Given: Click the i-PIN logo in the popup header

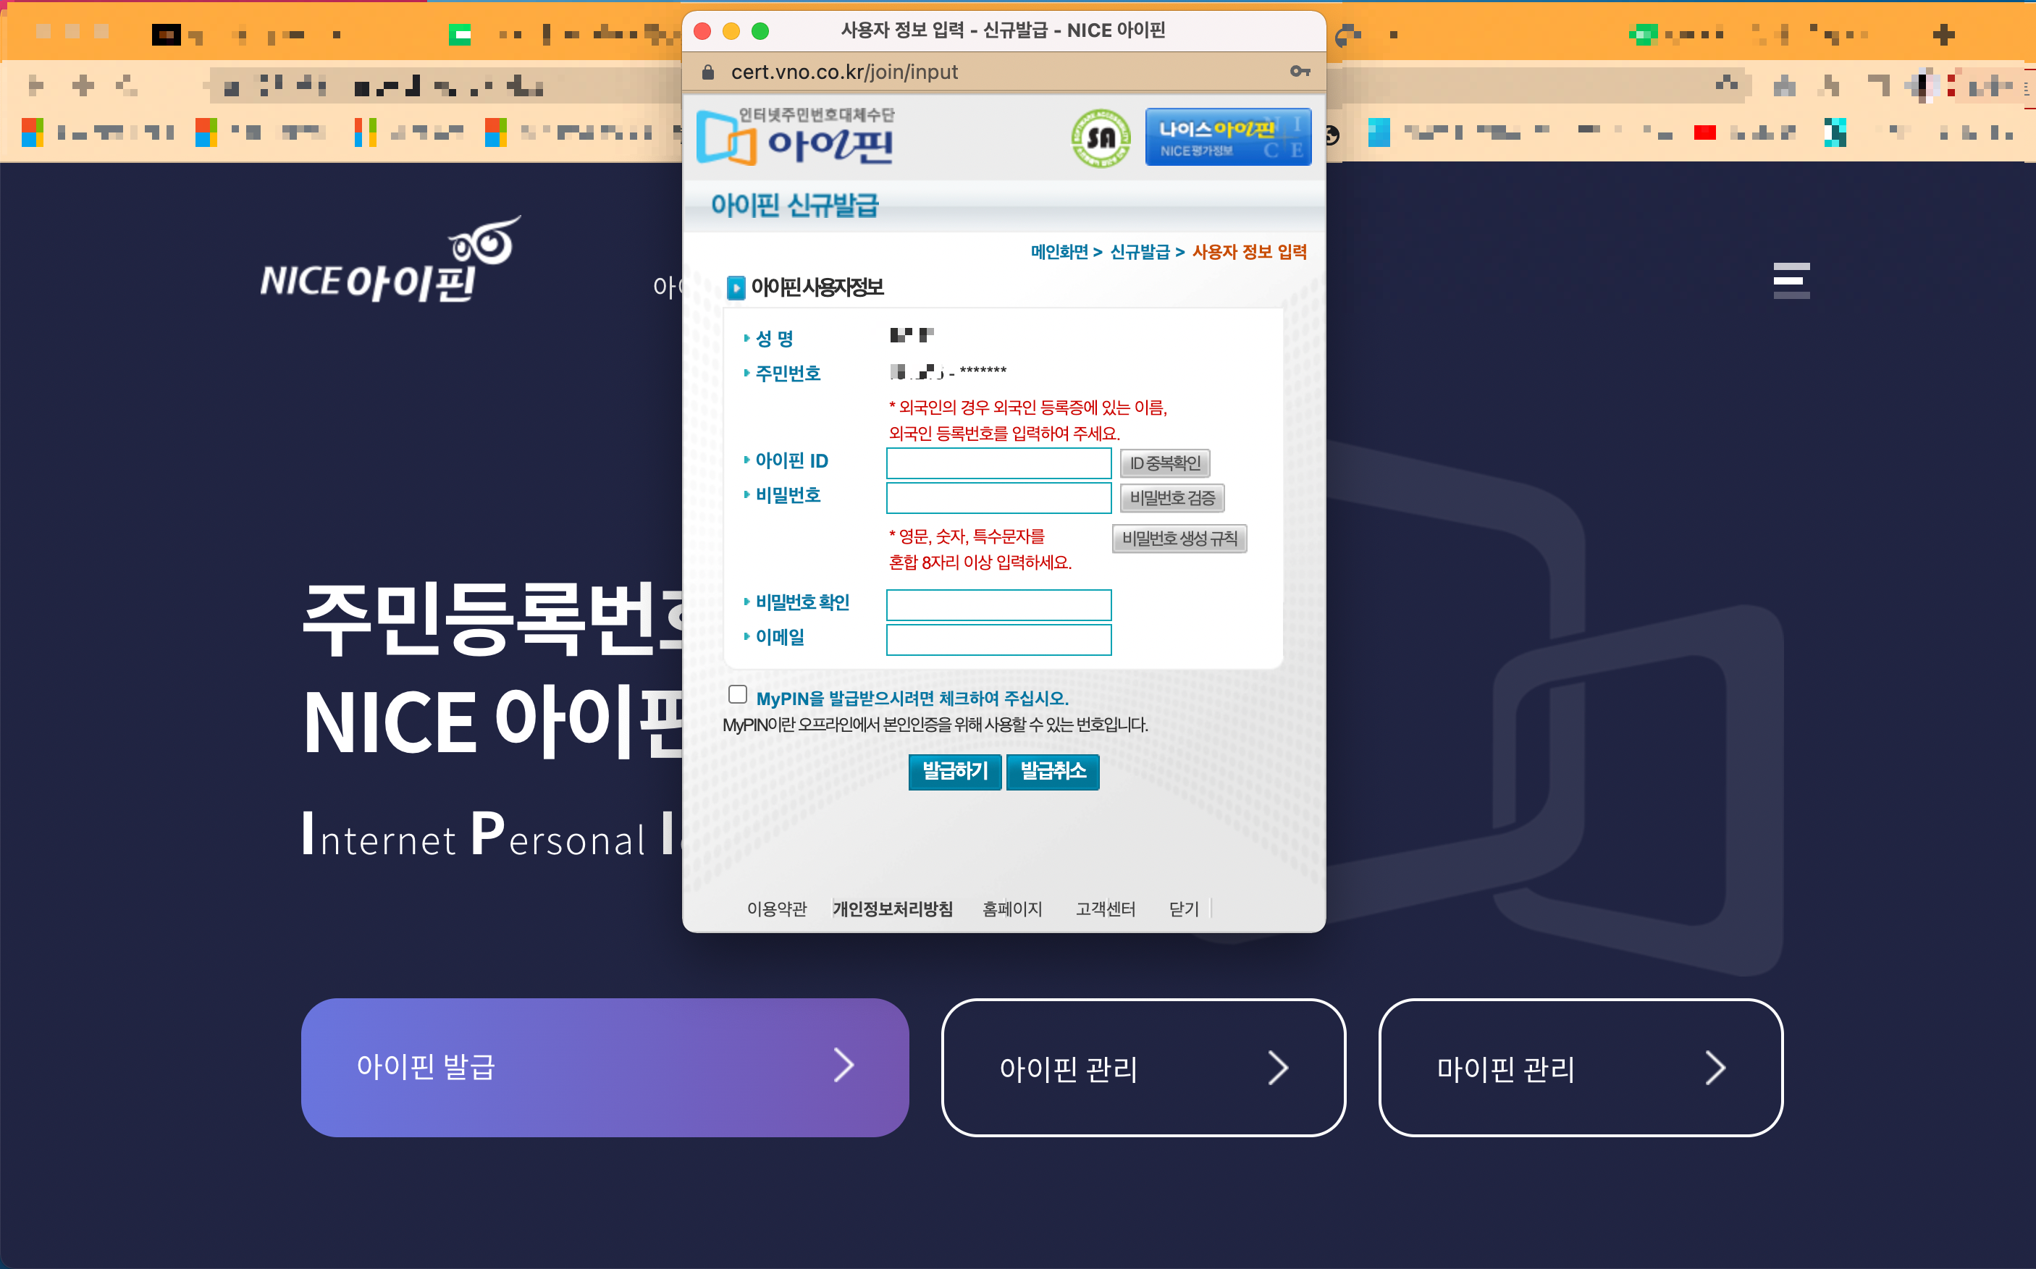Looking at the screenshot, I should (x=796, y=137).
